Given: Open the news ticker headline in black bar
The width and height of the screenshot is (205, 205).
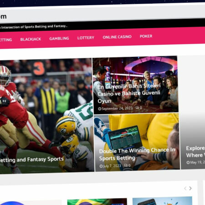Looking at the screenshot, I should pyautogui.click(x=34, y=27).
